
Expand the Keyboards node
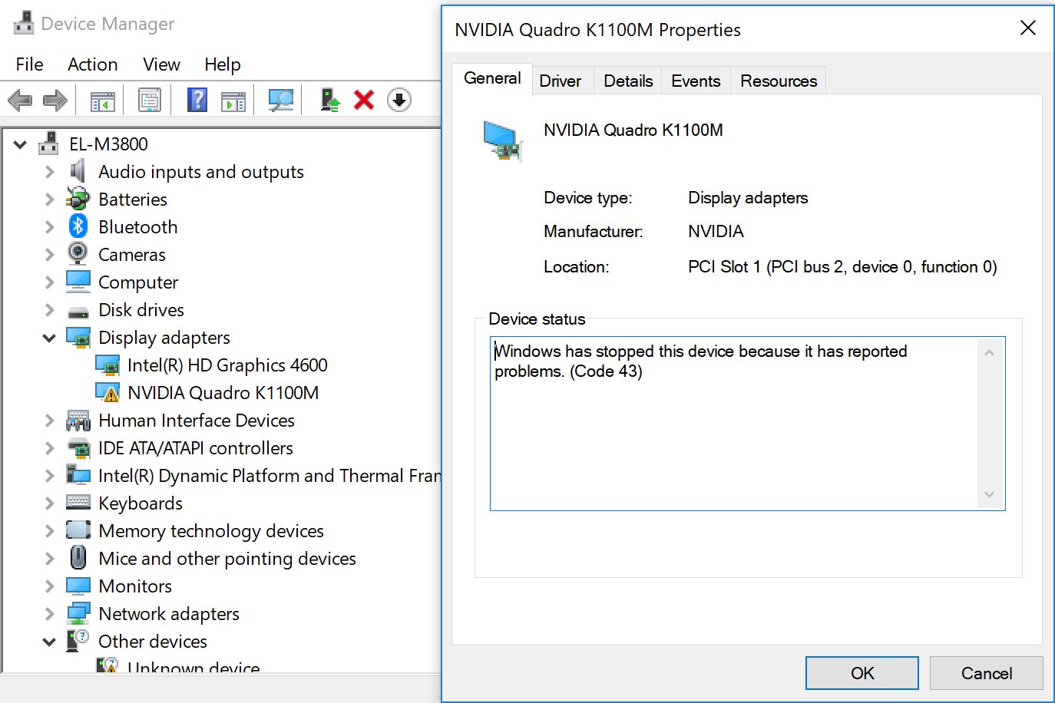[50, 503]
